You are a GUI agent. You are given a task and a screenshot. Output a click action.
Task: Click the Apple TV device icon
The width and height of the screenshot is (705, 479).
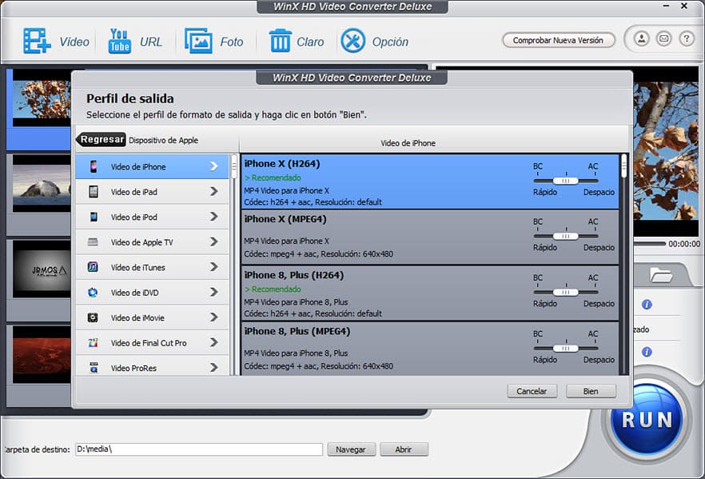(x=93, y=242)
